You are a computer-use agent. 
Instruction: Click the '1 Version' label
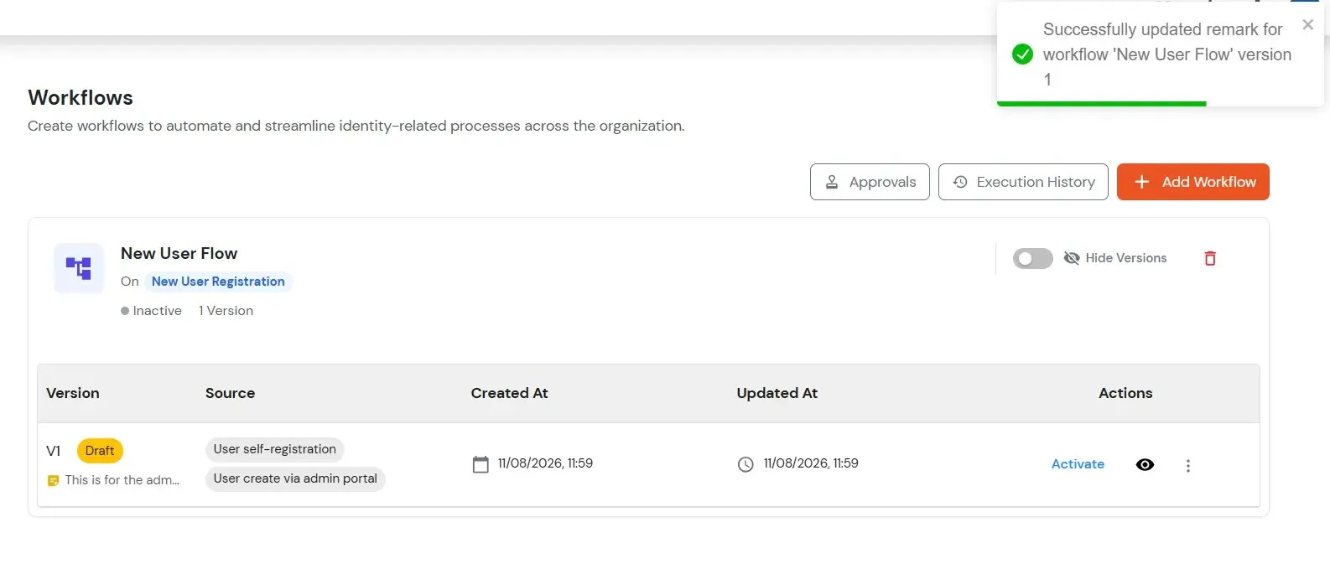point(226,311)
